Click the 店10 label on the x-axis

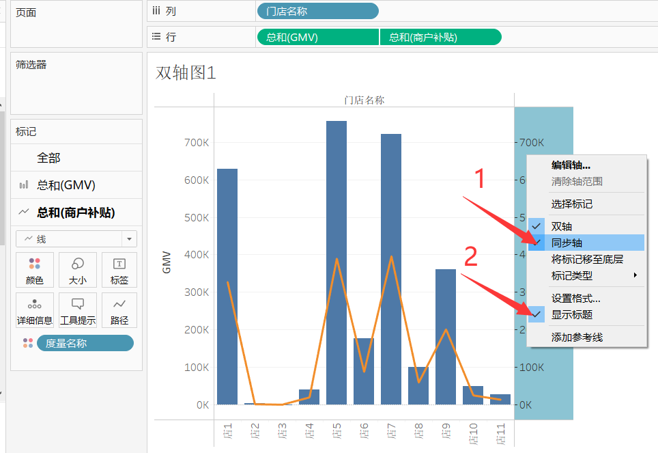coord(473,434)
